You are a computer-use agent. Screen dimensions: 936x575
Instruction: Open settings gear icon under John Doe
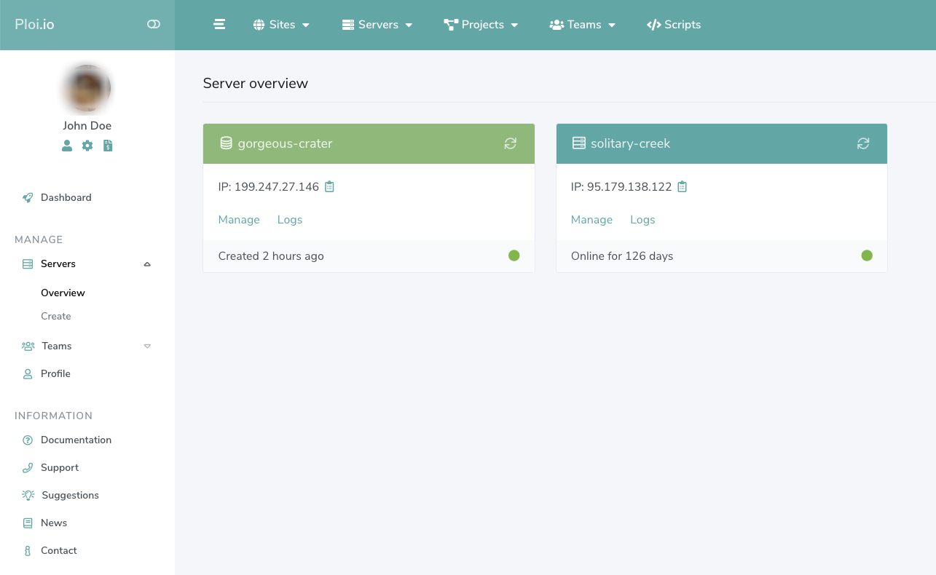tap(87, 146)
